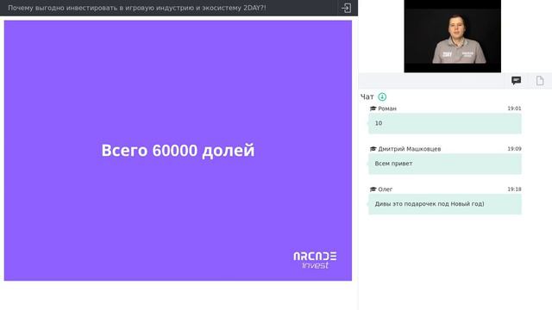Image resolution: width=552 pixels, height=310 pixels.
Task: Click the username Олег
Action: coord(386,189)
